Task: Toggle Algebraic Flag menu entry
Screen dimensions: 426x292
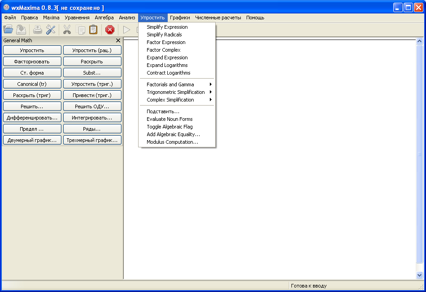Action: [x=177, y=127]
